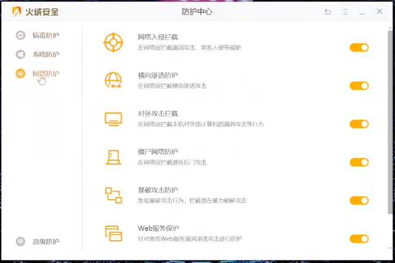Toggle off 网络入侵拦截 switch

[359, 47]
